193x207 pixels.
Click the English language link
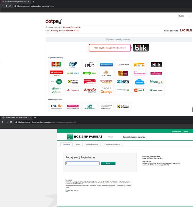pyautogui.click(x=186, y=131)
